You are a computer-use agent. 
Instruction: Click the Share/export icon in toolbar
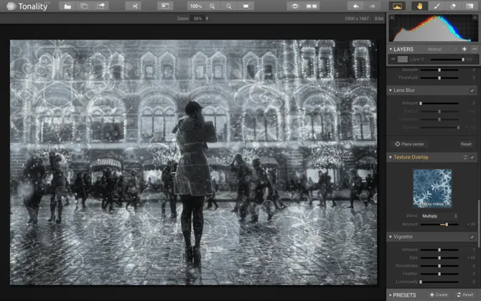click(x=101, y=6)
